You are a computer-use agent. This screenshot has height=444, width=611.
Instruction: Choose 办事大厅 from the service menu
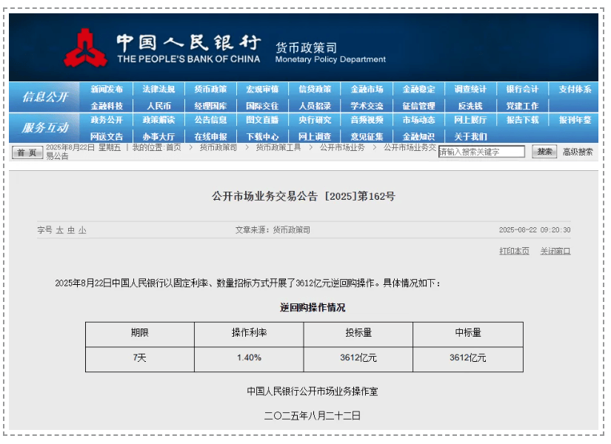tap(158, 137)
